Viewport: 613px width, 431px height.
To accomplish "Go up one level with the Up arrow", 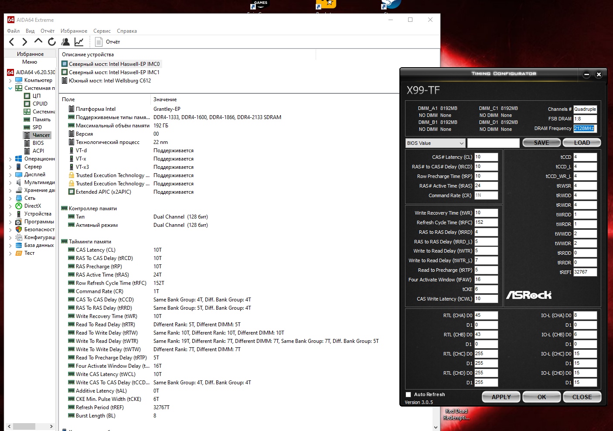I will click(38, 41).
